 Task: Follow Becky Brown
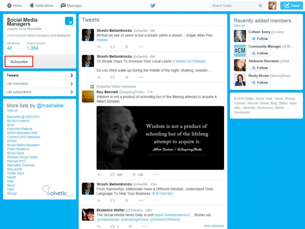(260, 82)
